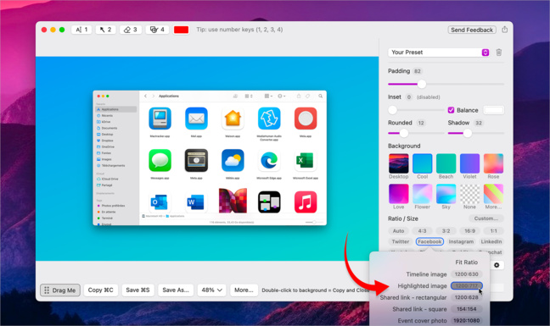Click the Save ⌘S button
Screen dimensions: 550x326
coord(137,290)
